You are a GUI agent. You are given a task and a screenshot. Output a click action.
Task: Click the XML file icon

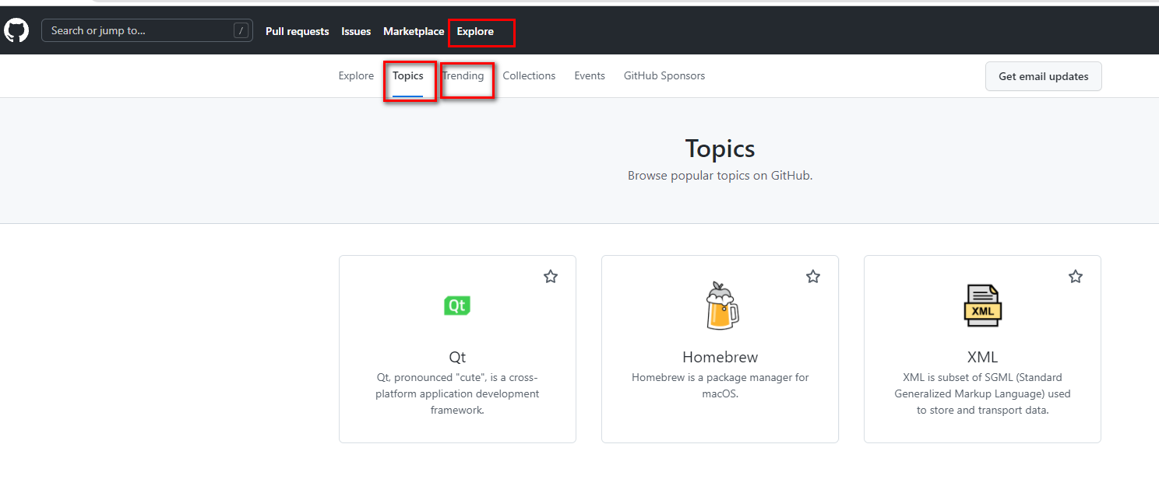click(x=982, y=306)
